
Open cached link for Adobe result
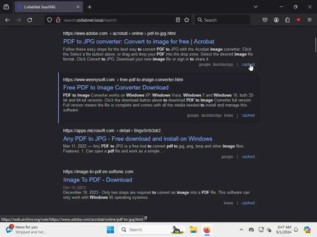click(x=248, y=64)
